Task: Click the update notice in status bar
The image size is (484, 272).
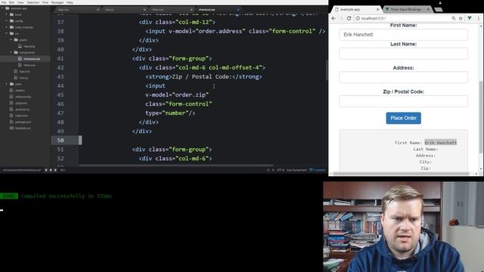Action: click(x=318, y=170)
